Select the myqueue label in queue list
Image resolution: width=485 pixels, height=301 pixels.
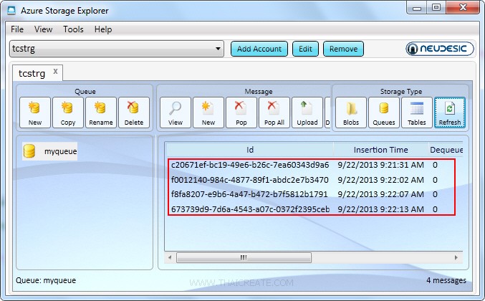pos(61,151)
